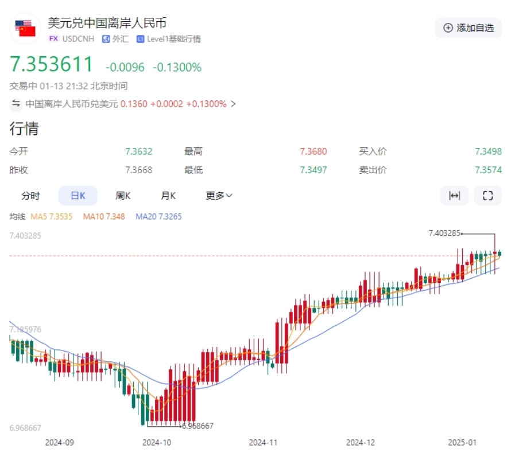Screen dimensions: 511x456
Task: Click the globe icon next to 外汇
Action: 106,39
